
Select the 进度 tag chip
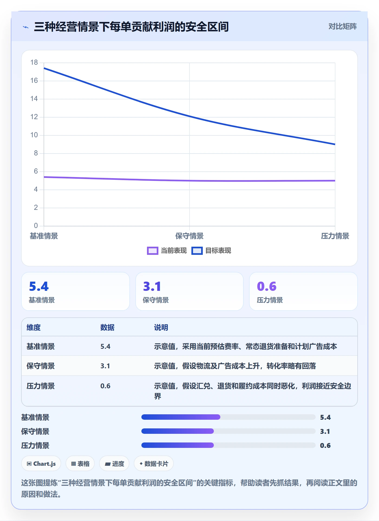pos(114,464)
